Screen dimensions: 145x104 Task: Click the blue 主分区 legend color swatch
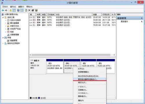[x=39, y=98]
